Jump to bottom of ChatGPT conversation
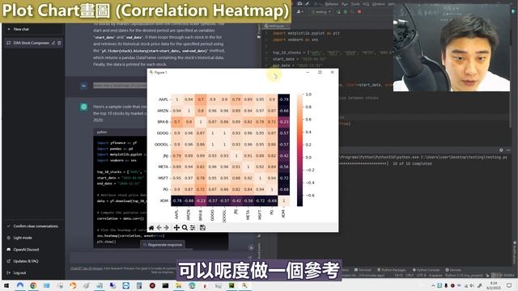518x291 pixels. click(251, 248)
